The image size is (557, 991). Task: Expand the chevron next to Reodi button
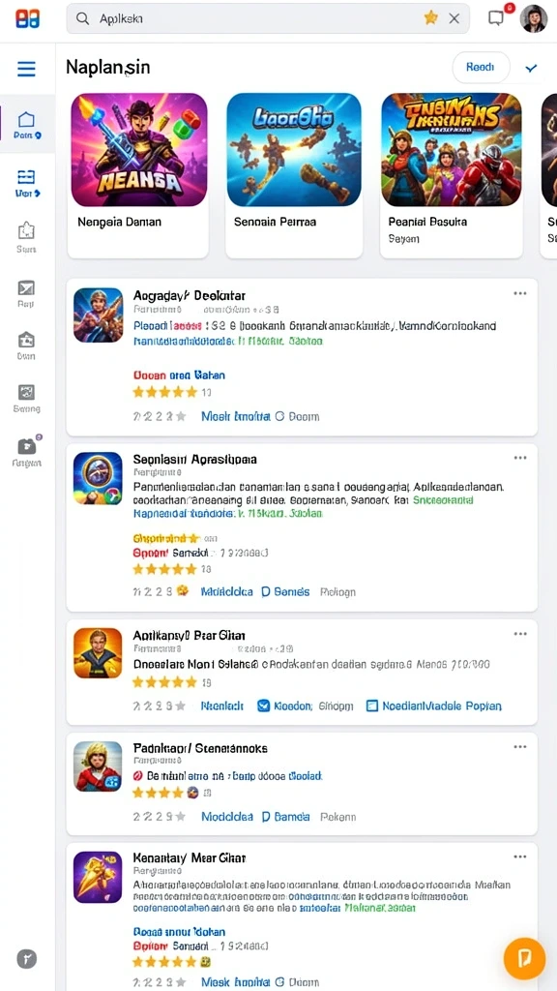coord(531,69)
